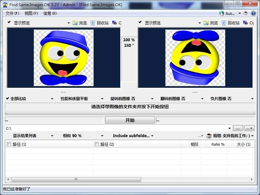The width and height of the screenshot is (260, 195).
Task: Click the right panel 回收站 recycle bin icon
Action: 224,23
